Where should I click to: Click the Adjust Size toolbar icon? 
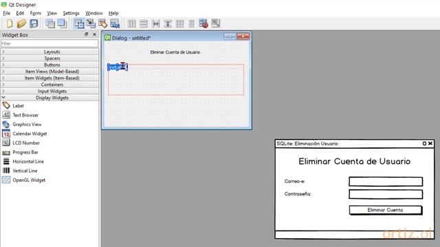215,23
